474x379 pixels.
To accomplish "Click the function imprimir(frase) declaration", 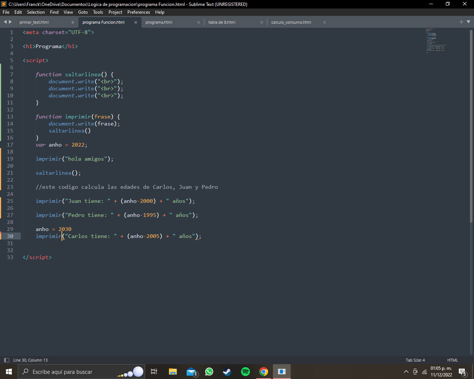I will 78,117.
